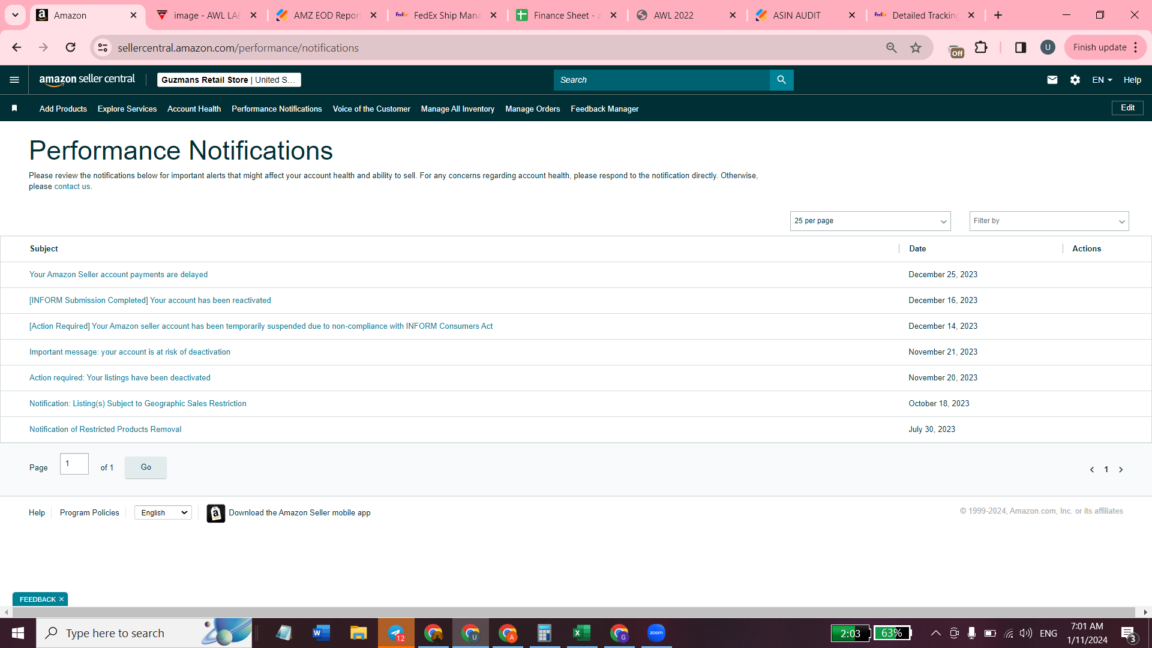
Task: Open Finish update Chrome menu
Action: (1105, 47)
